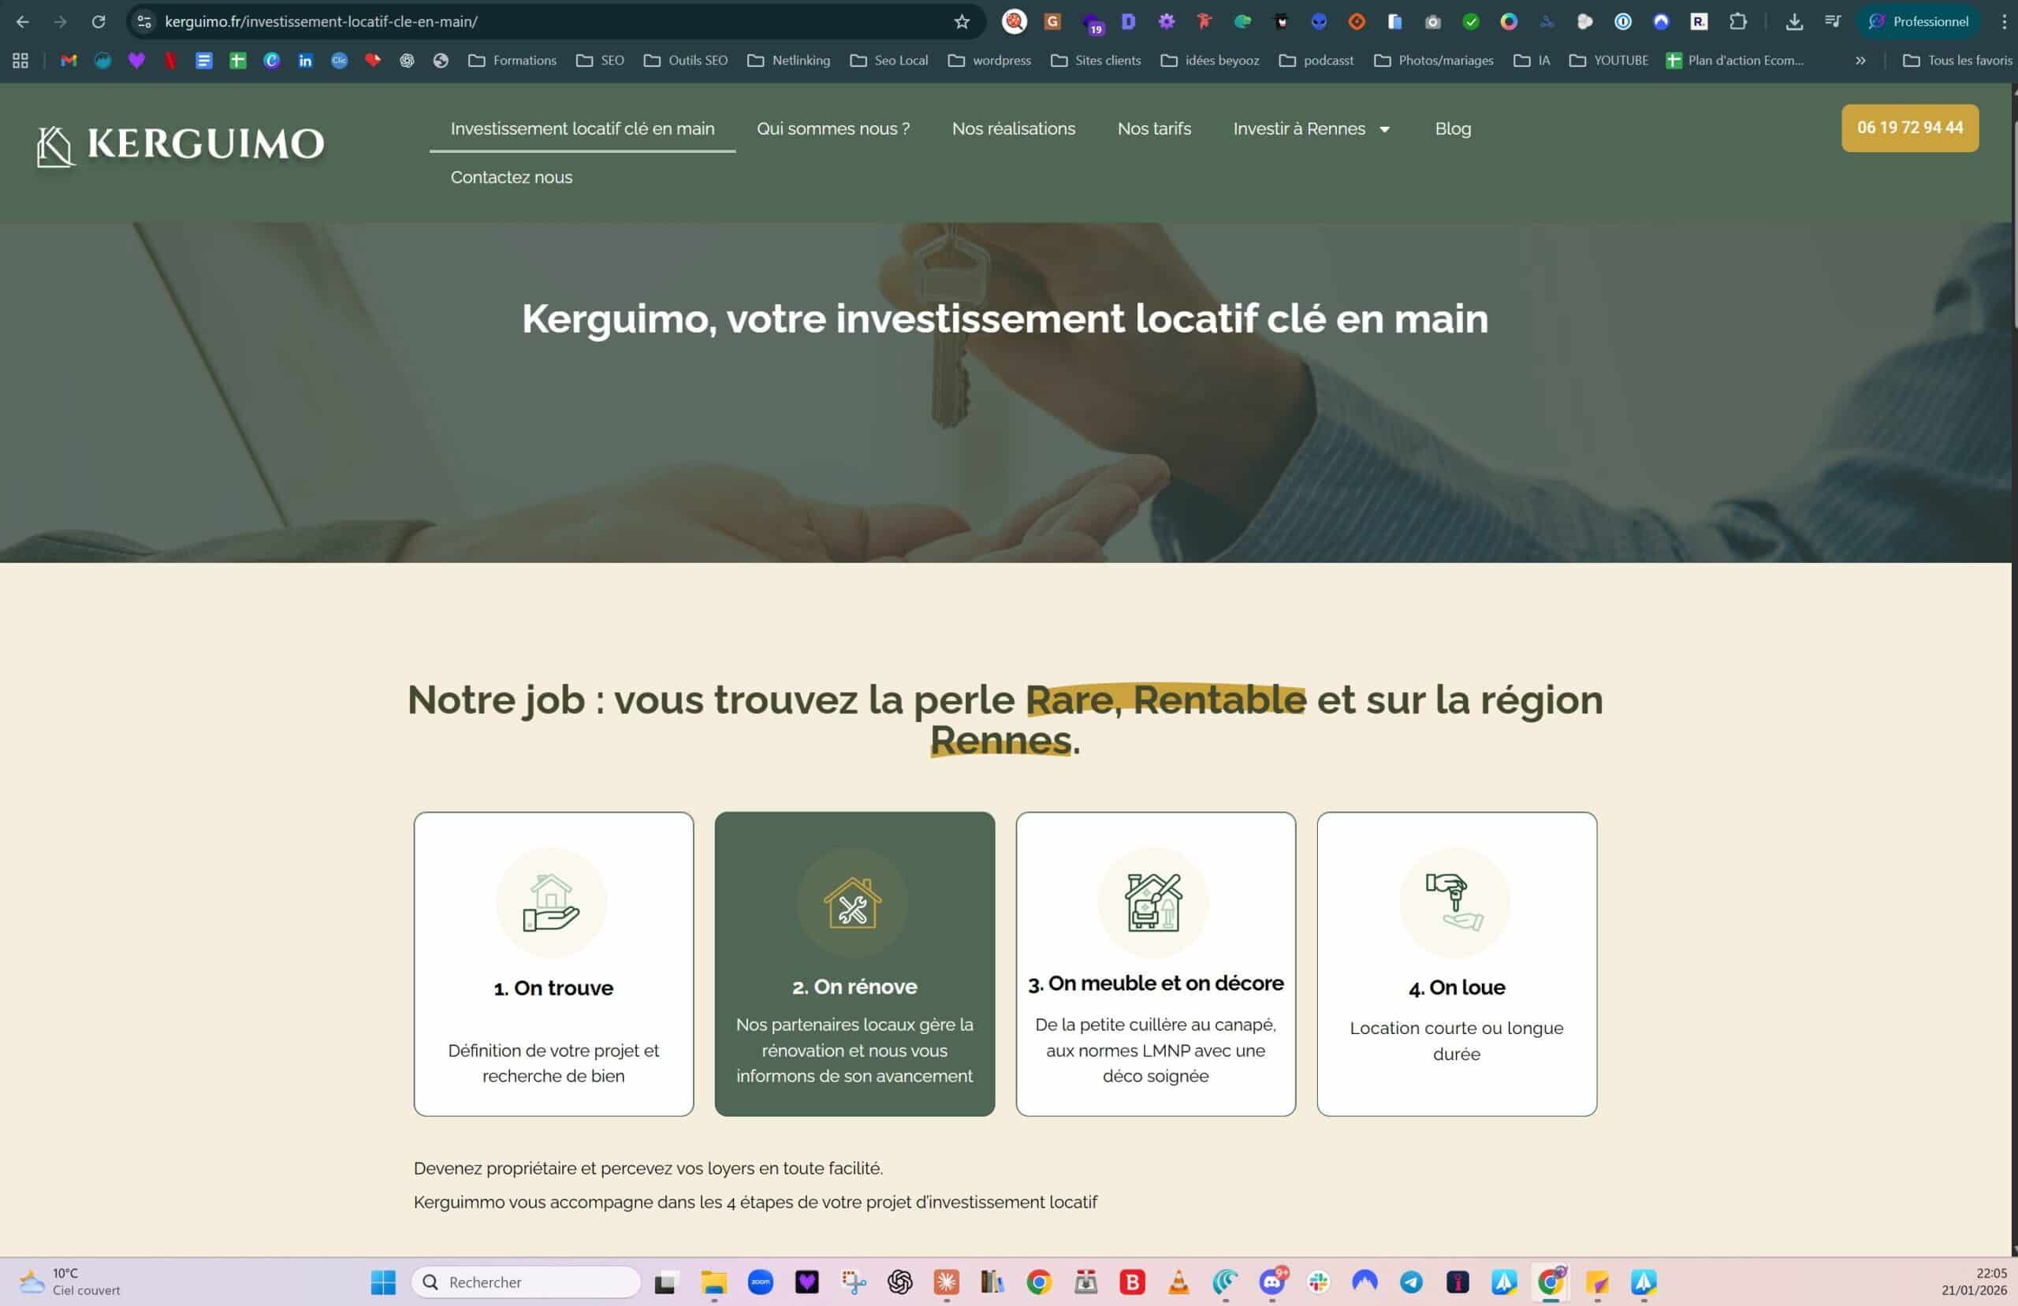This screenshot has height=1306, width=2018.
Task: Open Chrome extensions puzzle icon
Action: pos(1738,21)
